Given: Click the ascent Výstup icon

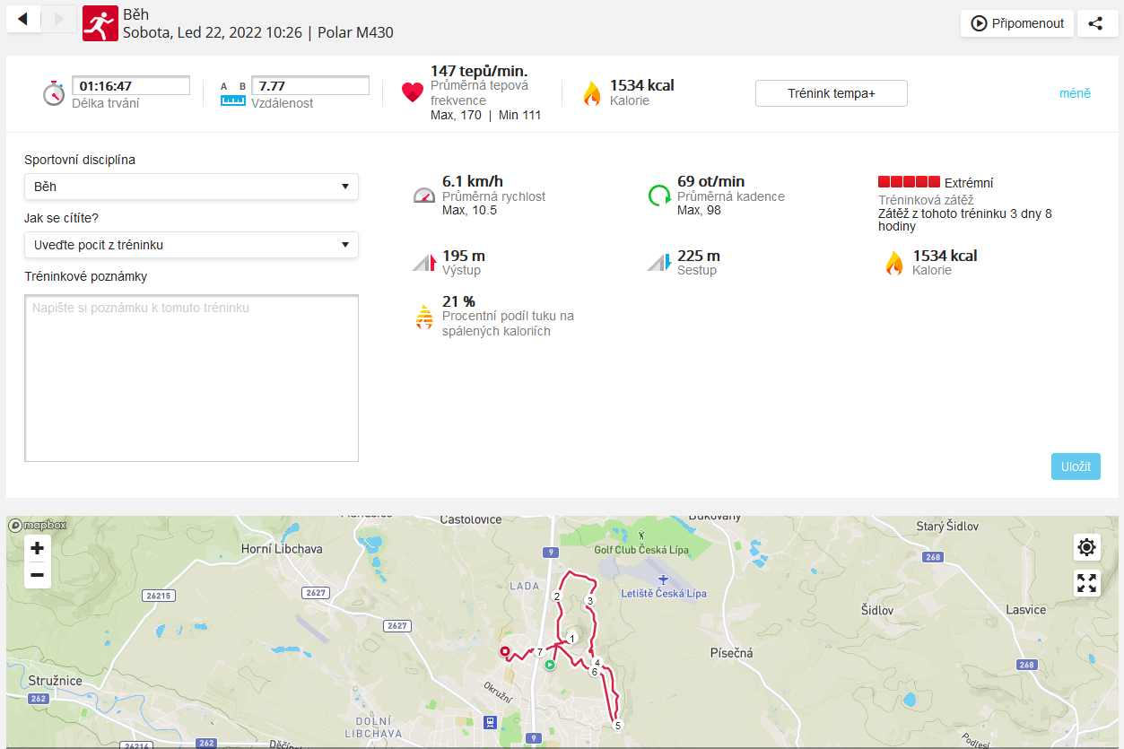Looking at the screenshot, I should pyautogui.click(x=424, y=263).
